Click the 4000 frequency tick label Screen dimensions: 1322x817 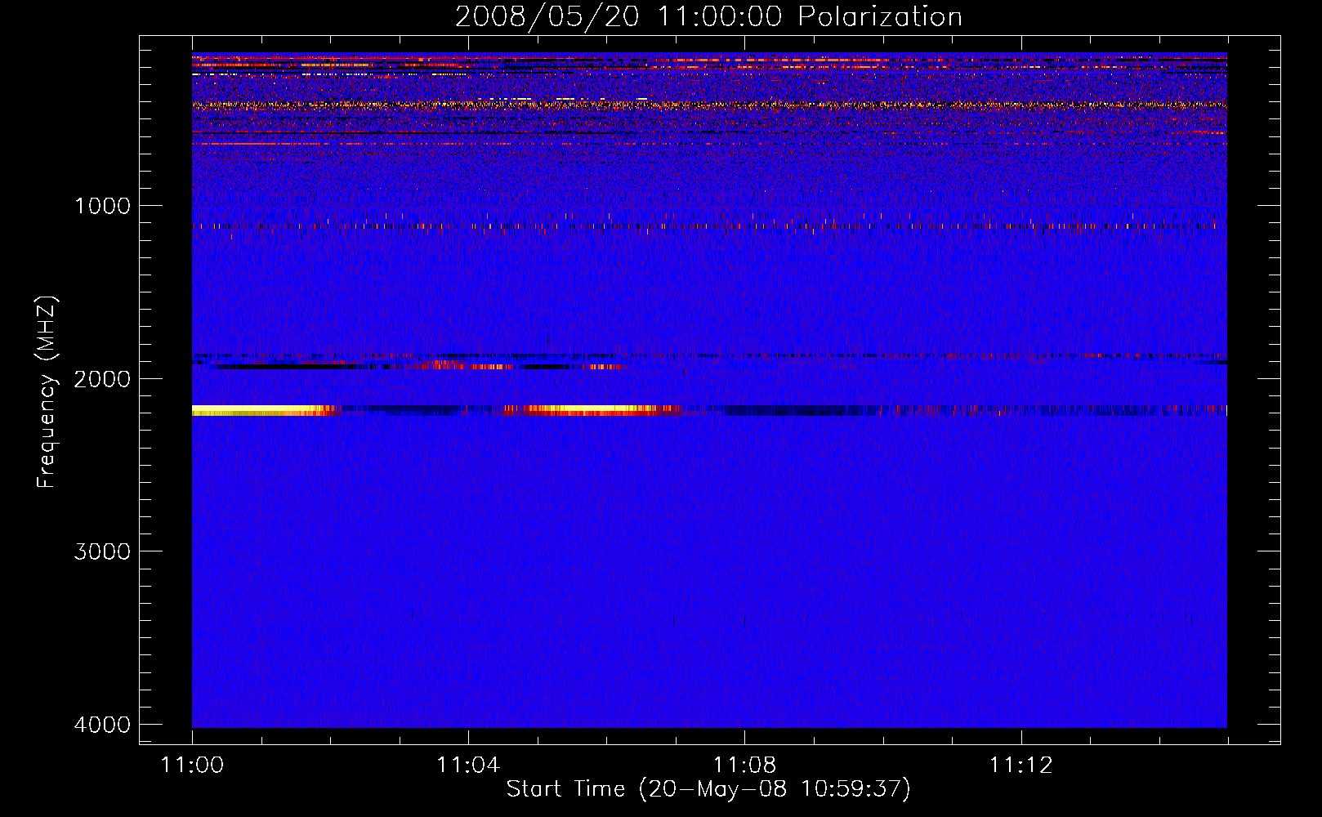(x=102, y=725)
